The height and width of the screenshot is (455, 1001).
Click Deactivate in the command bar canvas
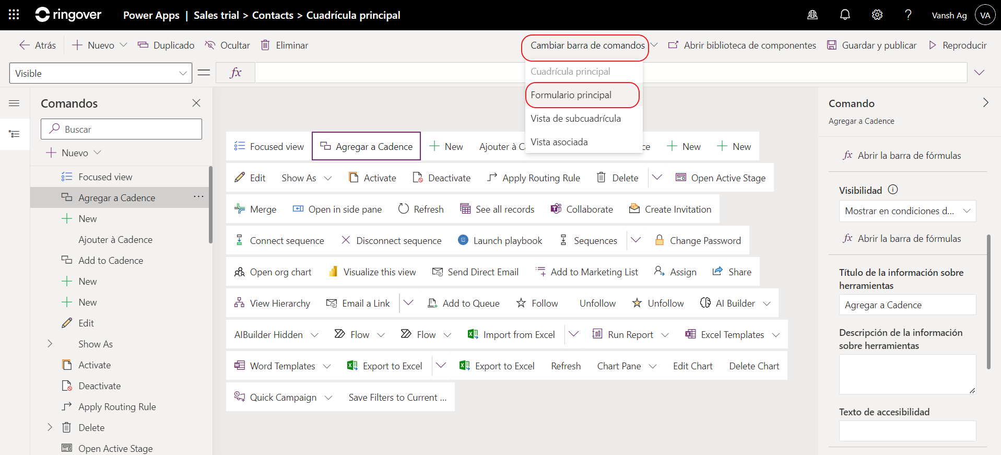(x=441, y=178)
